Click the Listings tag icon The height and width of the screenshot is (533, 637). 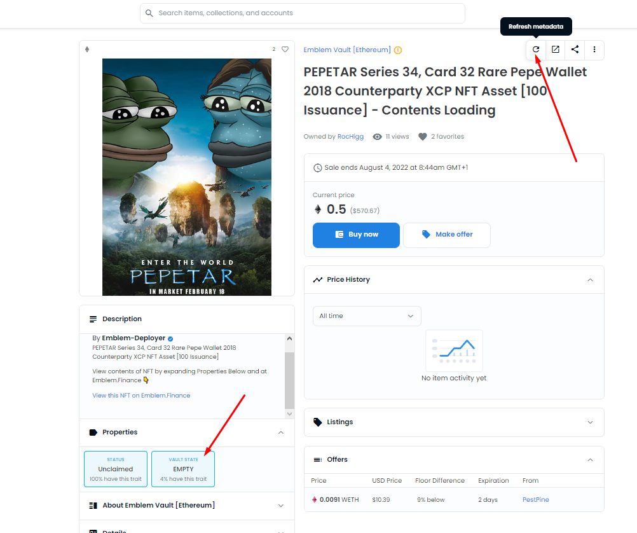[318, 422]
